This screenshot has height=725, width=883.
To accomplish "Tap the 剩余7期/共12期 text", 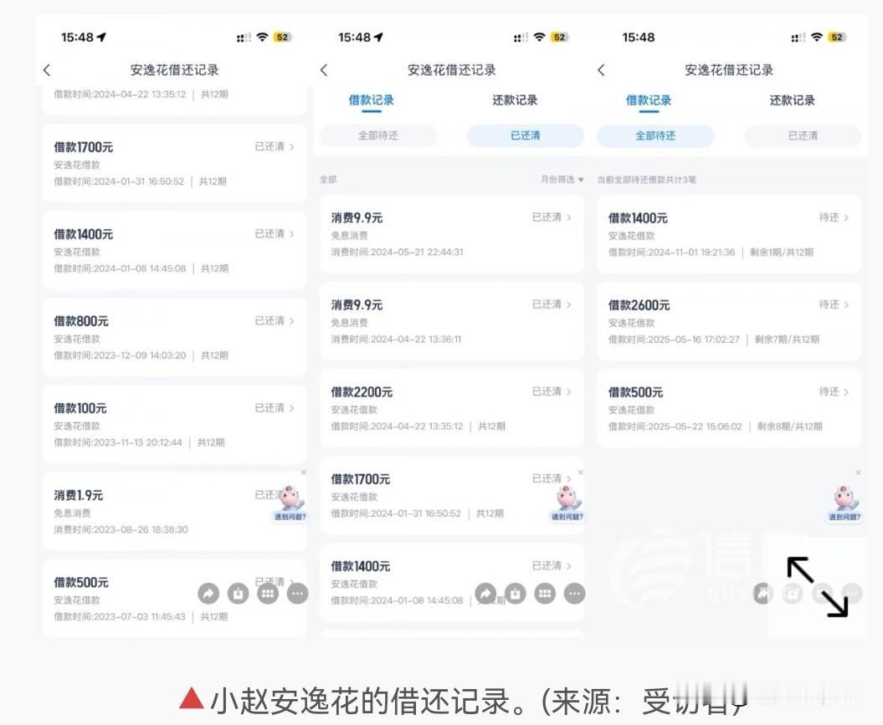I will 788,340.
